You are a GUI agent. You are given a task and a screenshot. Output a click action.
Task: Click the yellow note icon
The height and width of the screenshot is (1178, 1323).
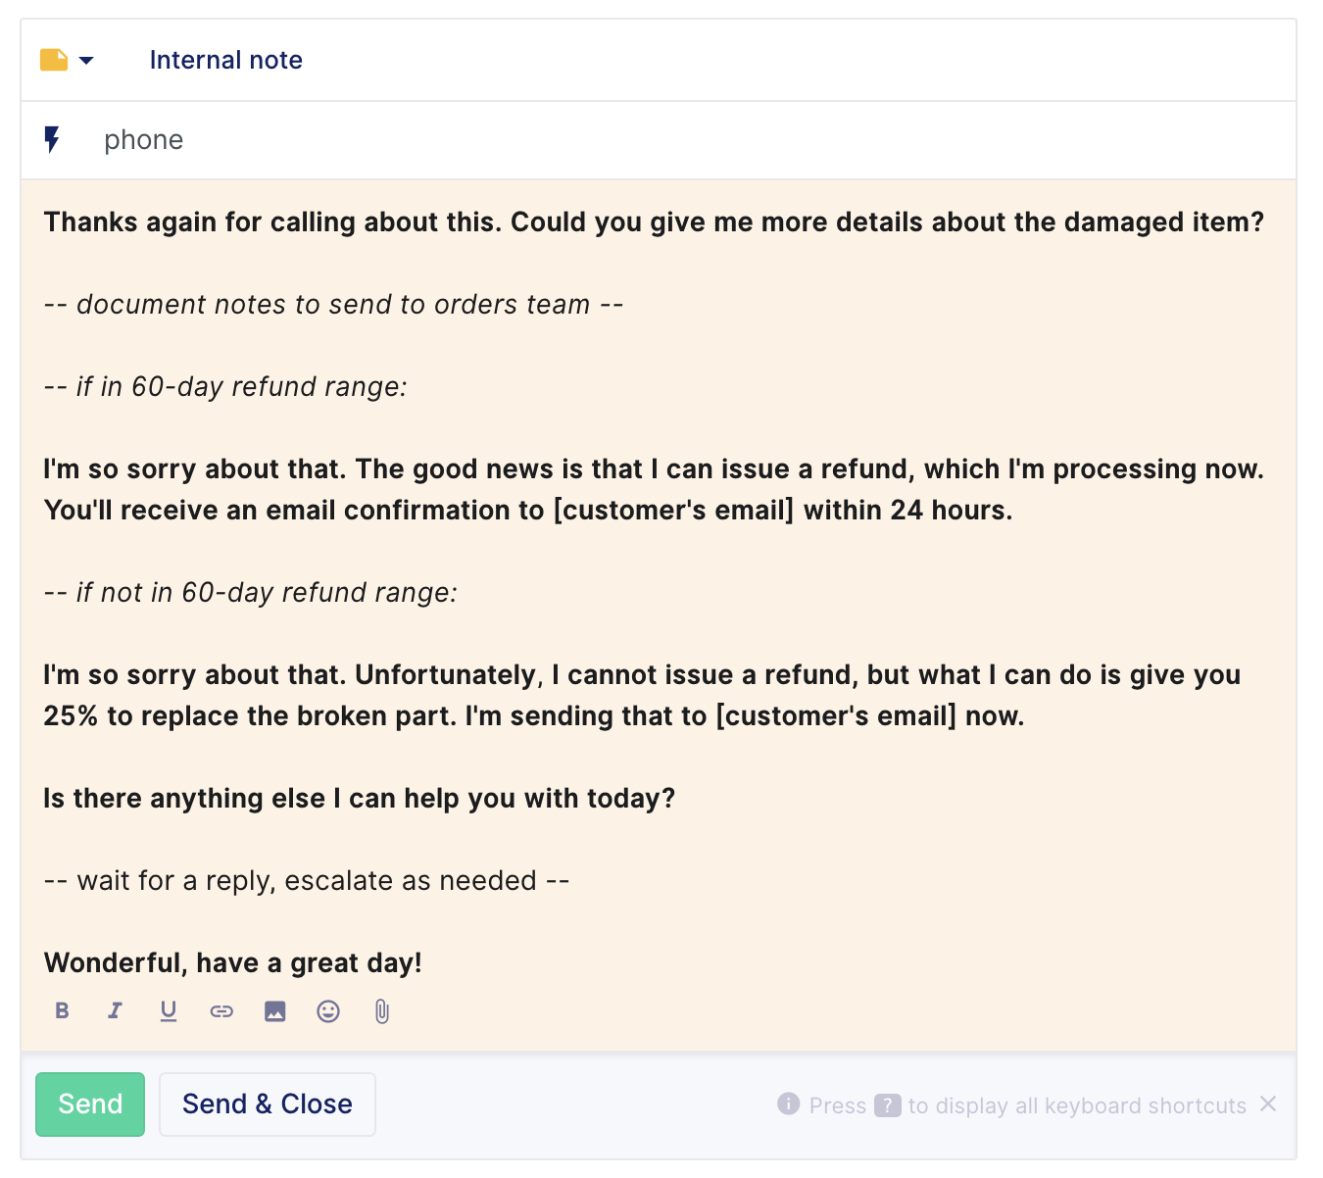click(54, 60)
